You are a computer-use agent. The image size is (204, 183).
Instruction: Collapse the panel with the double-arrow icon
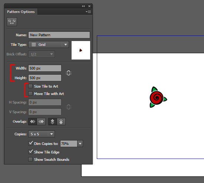83,6
